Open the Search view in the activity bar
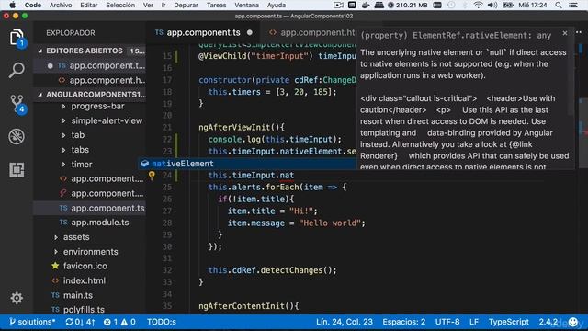Image resolution: width=588 pixels, height=331 pixels. 17,70
